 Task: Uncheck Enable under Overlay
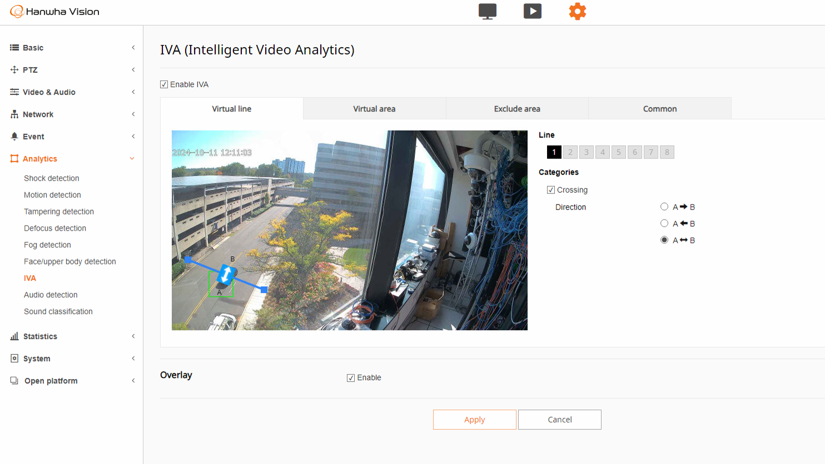(x=350, y=377)
